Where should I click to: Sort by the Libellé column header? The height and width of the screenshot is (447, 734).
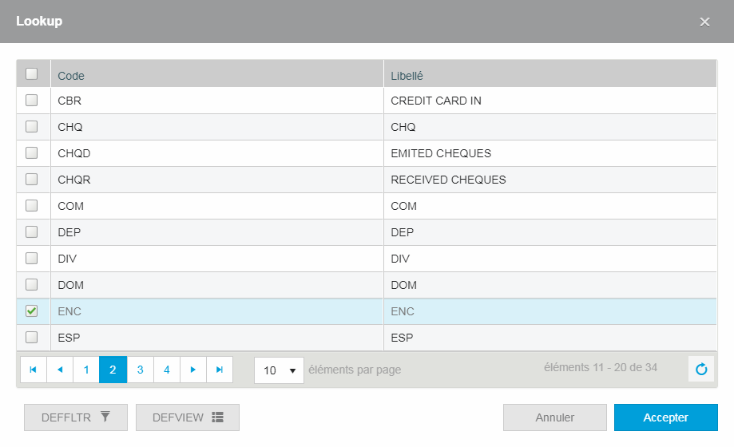[x=407, y=76]
